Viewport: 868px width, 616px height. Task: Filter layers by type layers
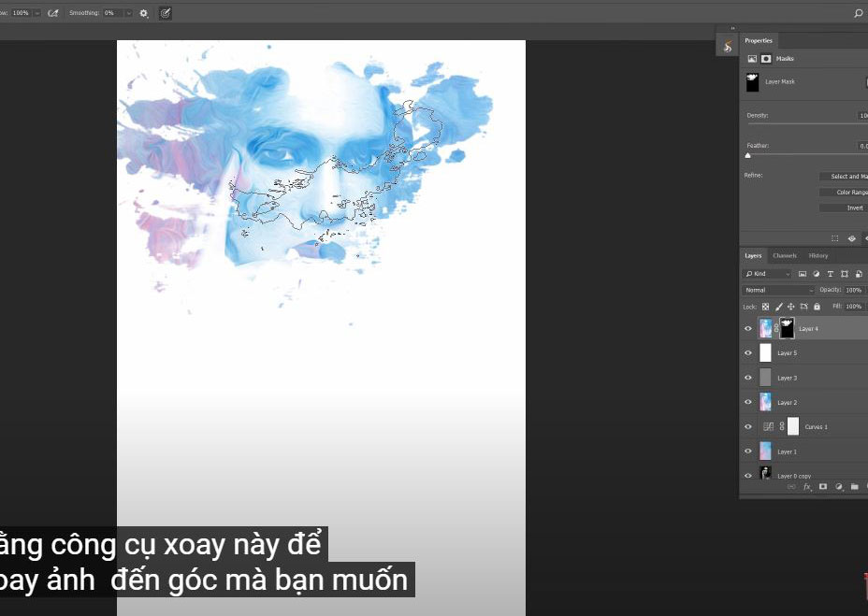[x=830, y=274]
